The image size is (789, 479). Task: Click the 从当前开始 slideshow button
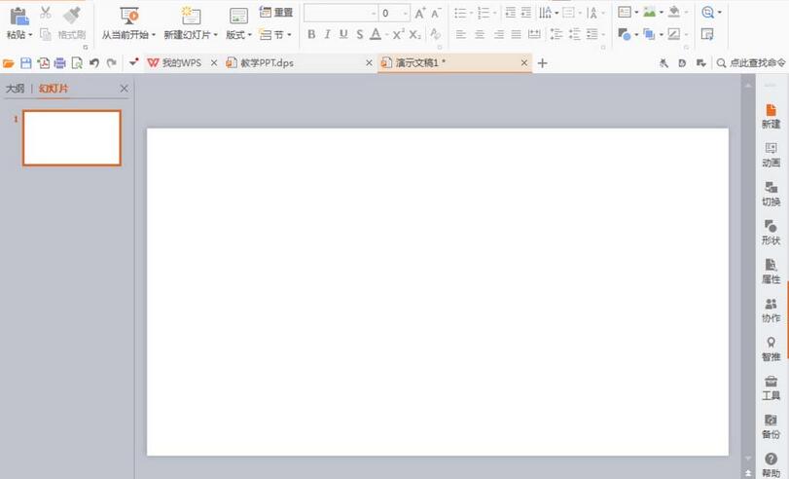click(128, 23)
